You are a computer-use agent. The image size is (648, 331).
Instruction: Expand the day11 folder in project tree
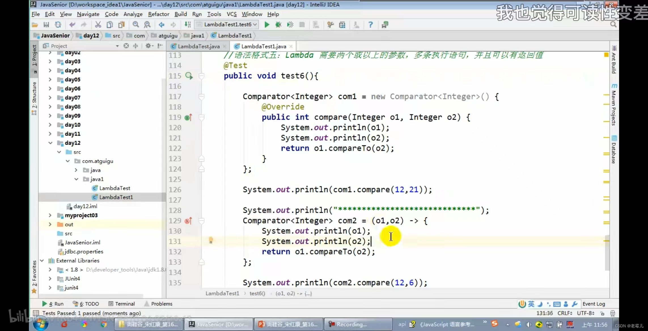(x=50, y=134)
